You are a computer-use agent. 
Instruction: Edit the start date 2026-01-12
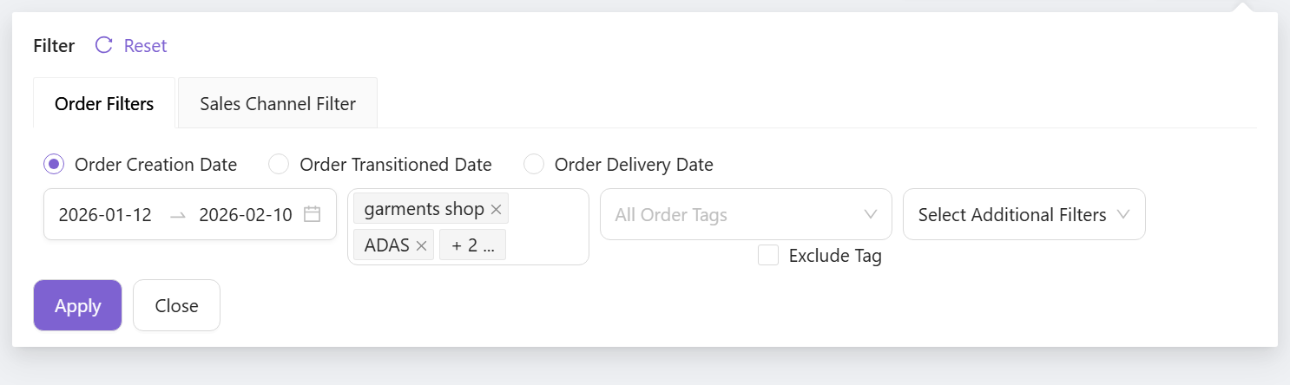pyautogui.click(x=105, y=215)
